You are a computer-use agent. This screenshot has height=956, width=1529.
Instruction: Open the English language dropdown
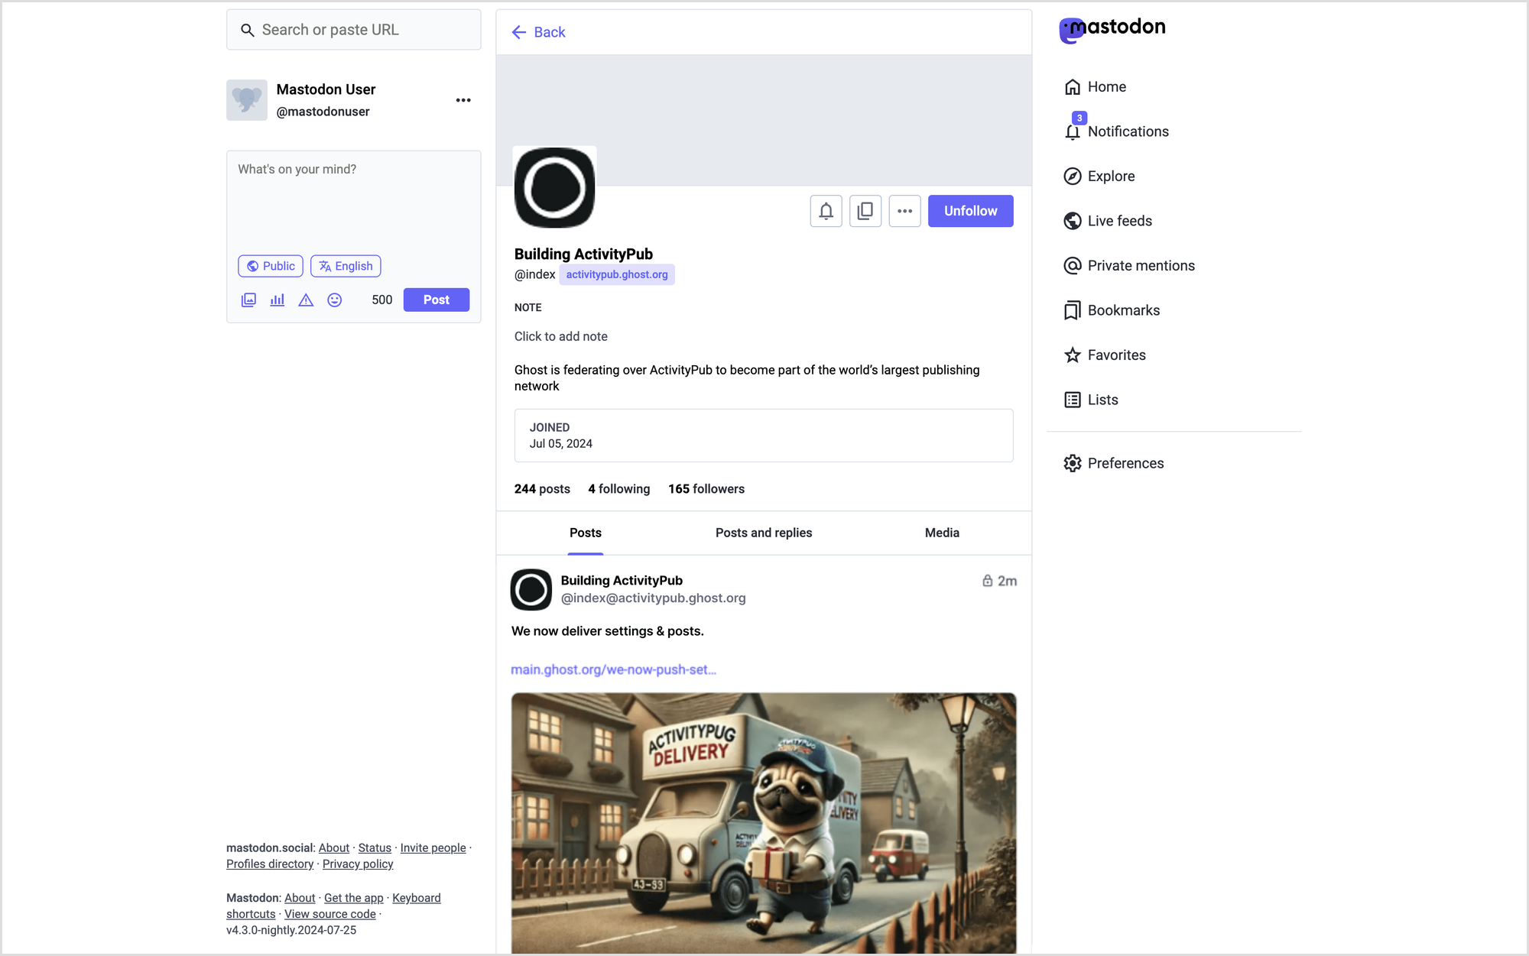tap(346, 266)
